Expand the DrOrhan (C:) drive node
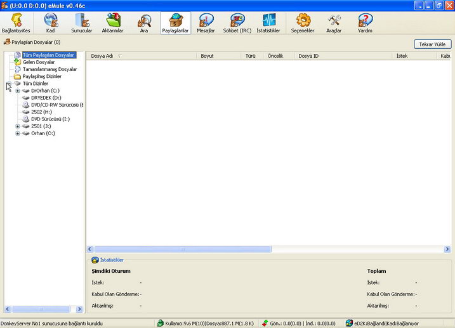The image size is (455, 328). pyautogui.click(x=18, y=91)
